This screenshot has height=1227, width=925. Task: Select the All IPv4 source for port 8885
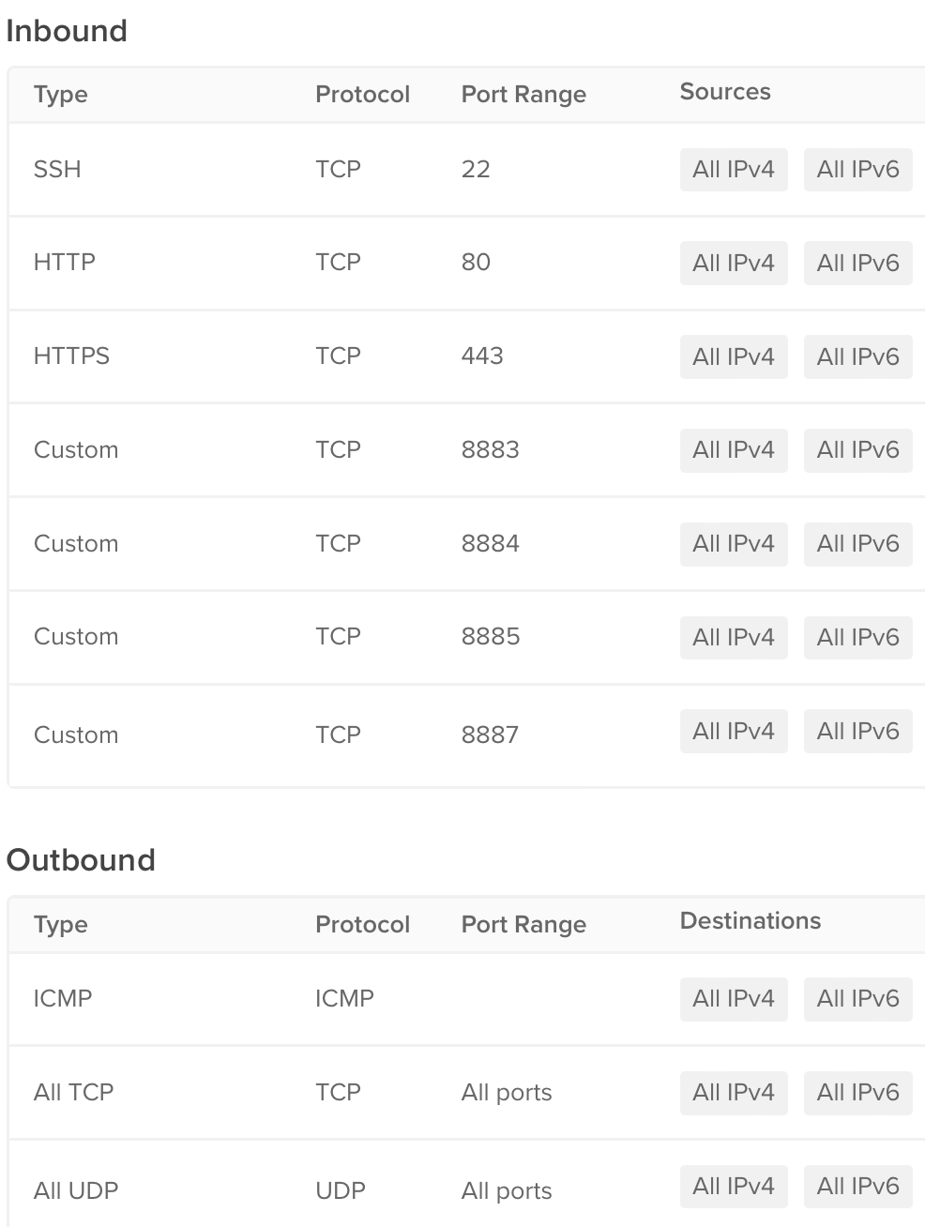[734, 638]
